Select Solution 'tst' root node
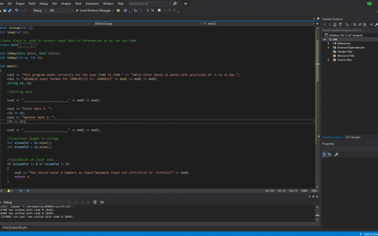This screenshot has width=378, height=236. tap(346, 35)
